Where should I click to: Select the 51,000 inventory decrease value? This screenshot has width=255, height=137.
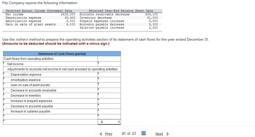coord(152,18)
